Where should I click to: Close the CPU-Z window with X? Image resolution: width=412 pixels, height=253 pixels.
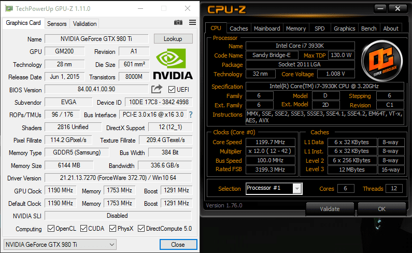397,9
